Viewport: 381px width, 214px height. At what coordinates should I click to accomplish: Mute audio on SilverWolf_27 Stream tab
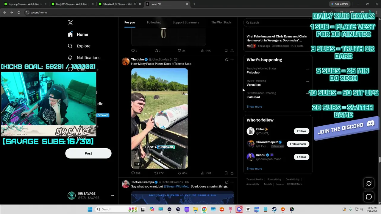135,4
